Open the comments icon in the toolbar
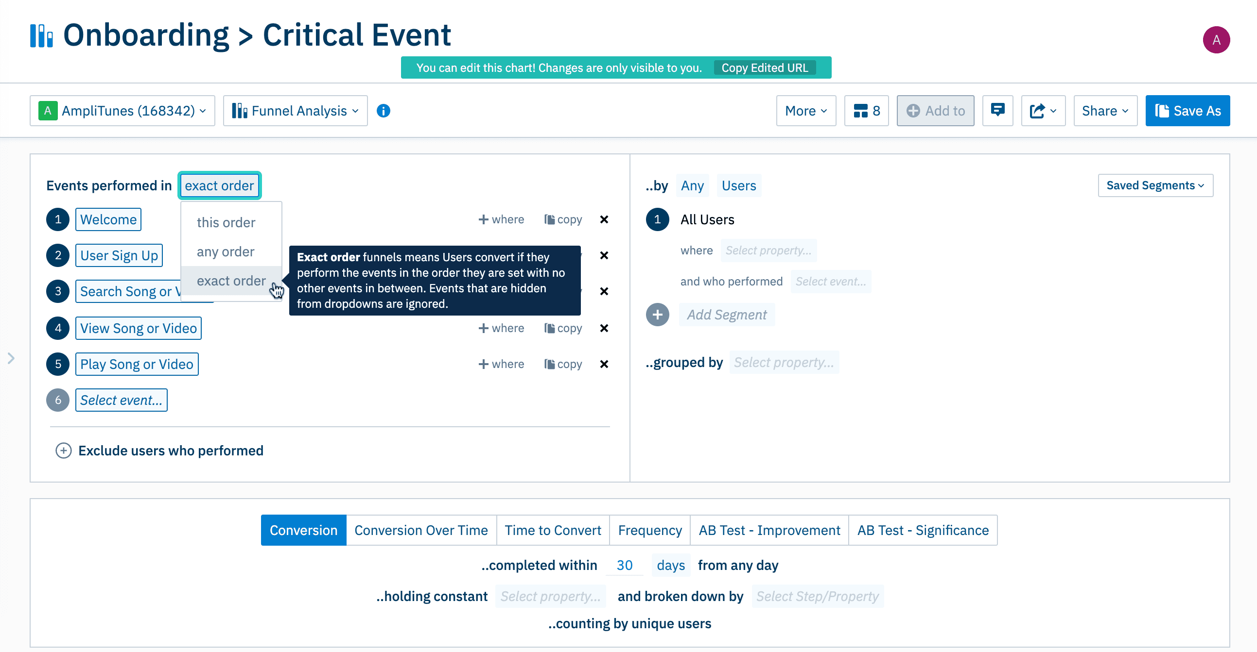Screen dimensions: 1257x652 (x=997, y=111)
